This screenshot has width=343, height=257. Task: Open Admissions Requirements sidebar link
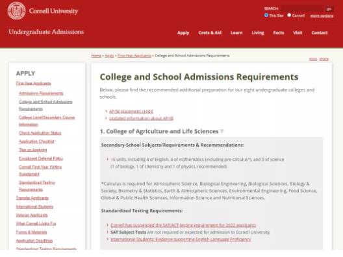click(x=41, y=93)
